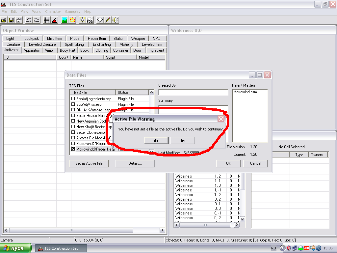Toggle landscape editing picture icon

point(64,20)
